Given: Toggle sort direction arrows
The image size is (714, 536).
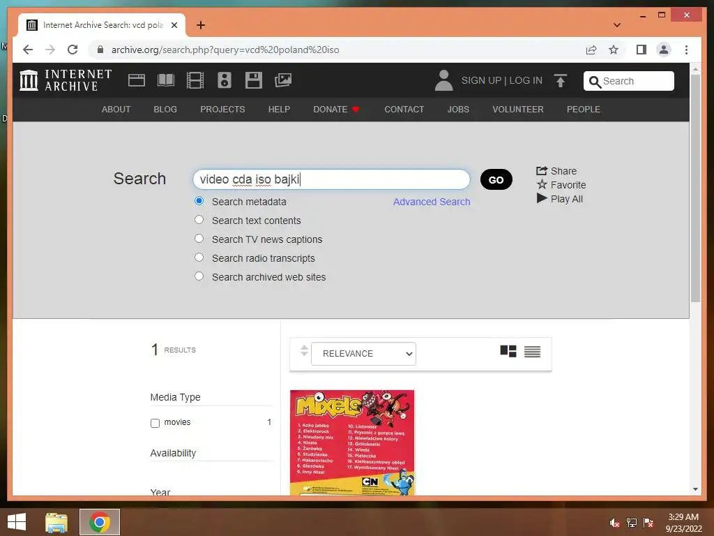Looking at the screenshot, I should pos(304,351).
